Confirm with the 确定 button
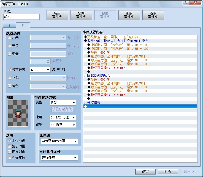This screenshot has height=177, width=203. (x=145, y=172)
